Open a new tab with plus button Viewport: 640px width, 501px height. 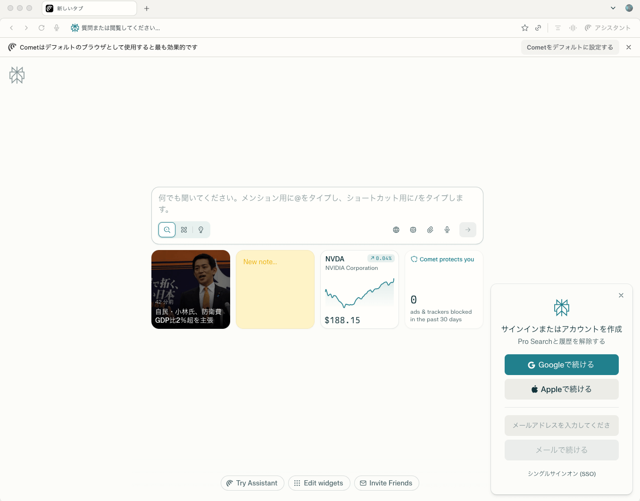pos(147,8)
